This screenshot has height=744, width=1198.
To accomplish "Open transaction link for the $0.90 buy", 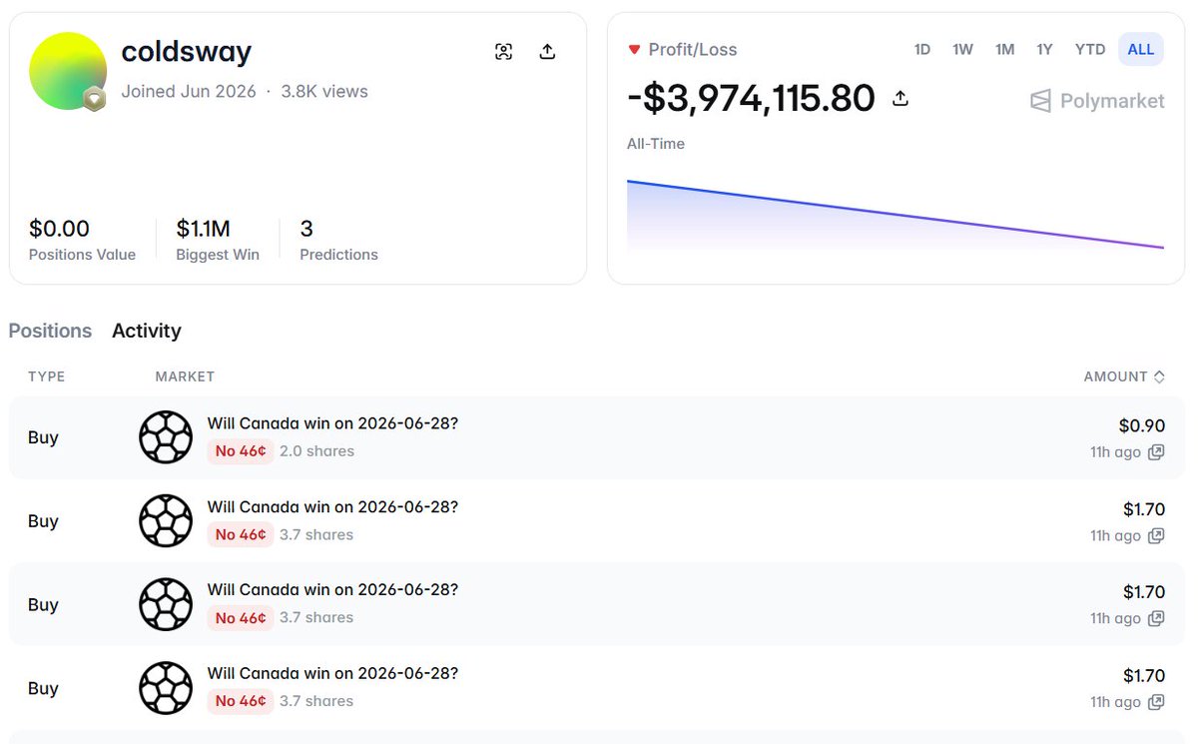I will pos(1156,452).
